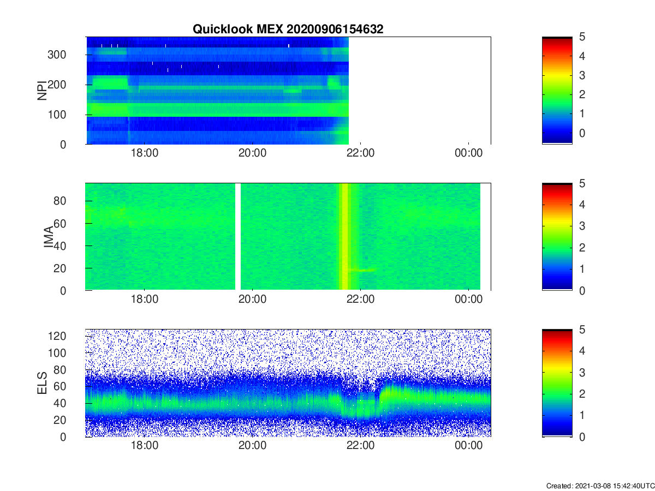Click the IMA panel's '20:00' time label
This screenshot has height=491, width=655.
point(252,300)
